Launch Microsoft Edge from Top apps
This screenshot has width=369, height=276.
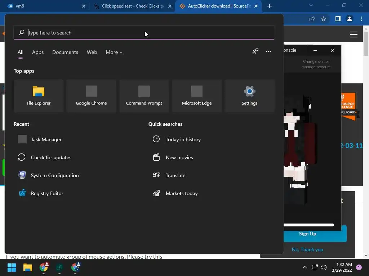pyautogui.click(x=197, y=96)
